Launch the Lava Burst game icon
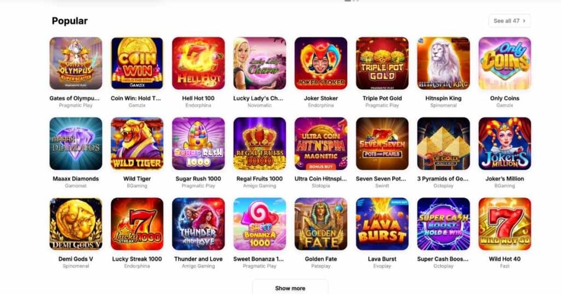The height and width of the screenshot is (294, 561). coord(382,224)
